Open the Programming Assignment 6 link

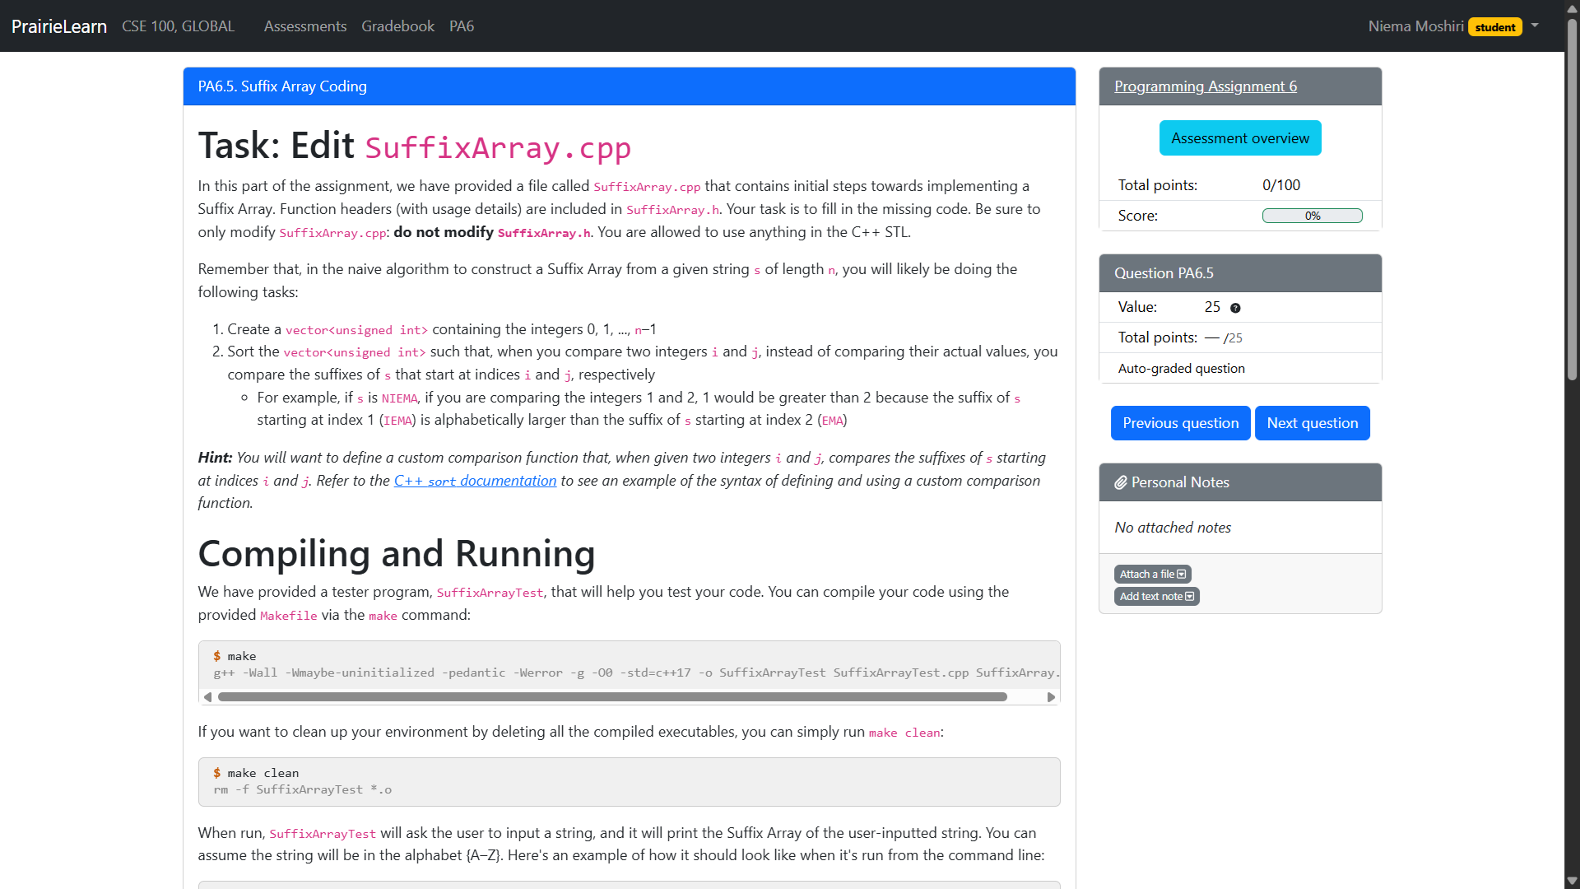[x=1206, y=86]
